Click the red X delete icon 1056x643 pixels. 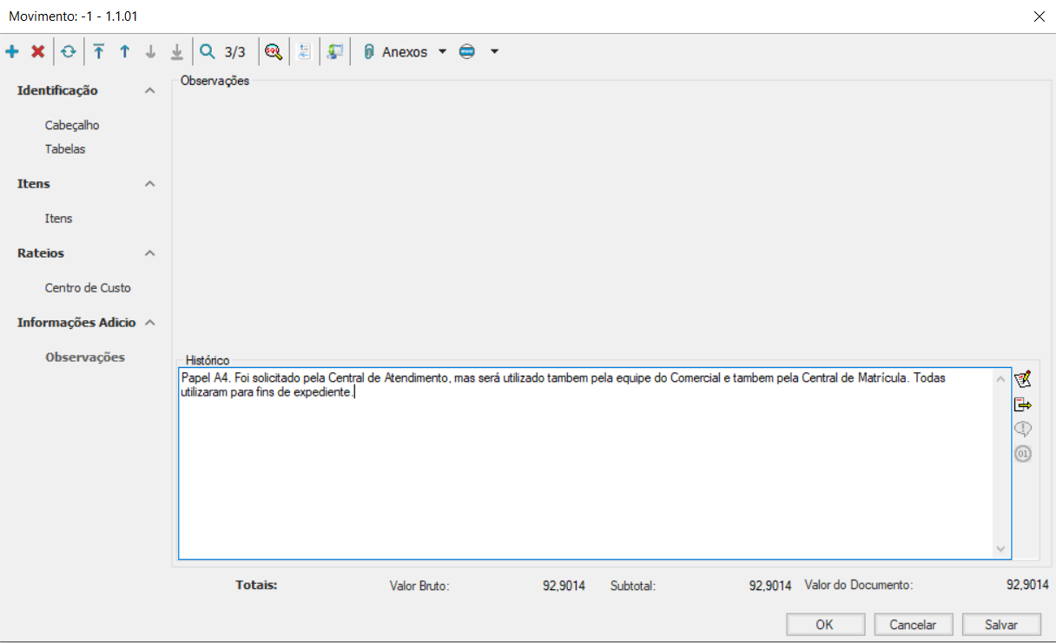[38, 52]
